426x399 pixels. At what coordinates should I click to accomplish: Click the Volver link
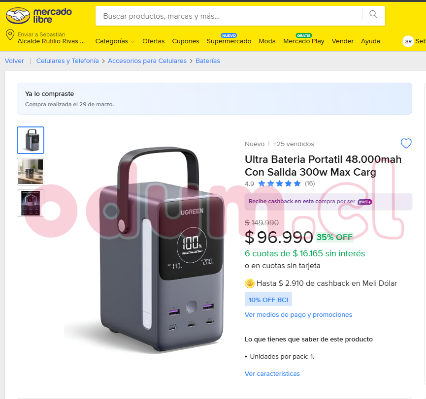click(x=14, y=61)
